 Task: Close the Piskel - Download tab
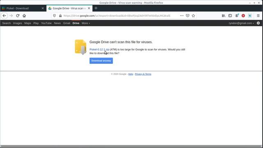click(43, 8)
